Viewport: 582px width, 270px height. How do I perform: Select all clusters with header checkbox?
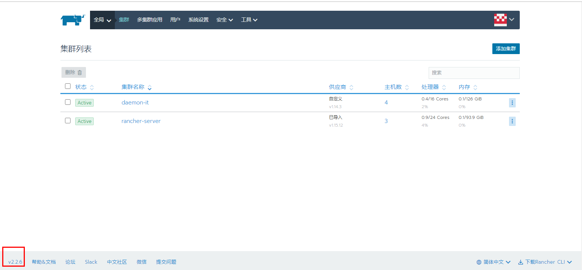[x=68, y=86]
